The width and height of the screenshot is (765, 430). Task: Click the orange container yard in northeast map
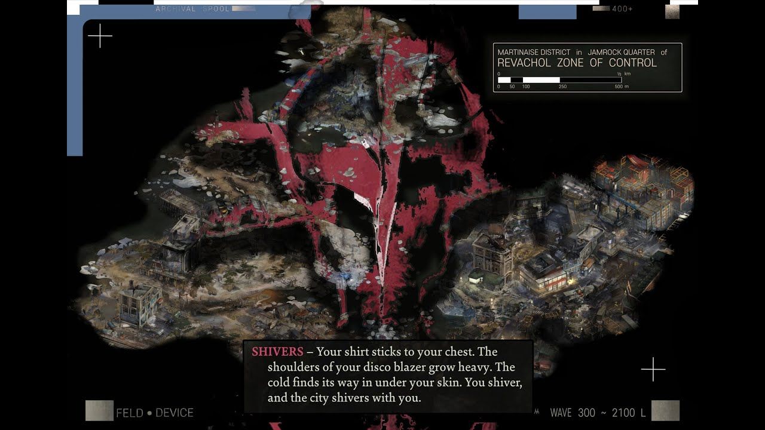642,185
